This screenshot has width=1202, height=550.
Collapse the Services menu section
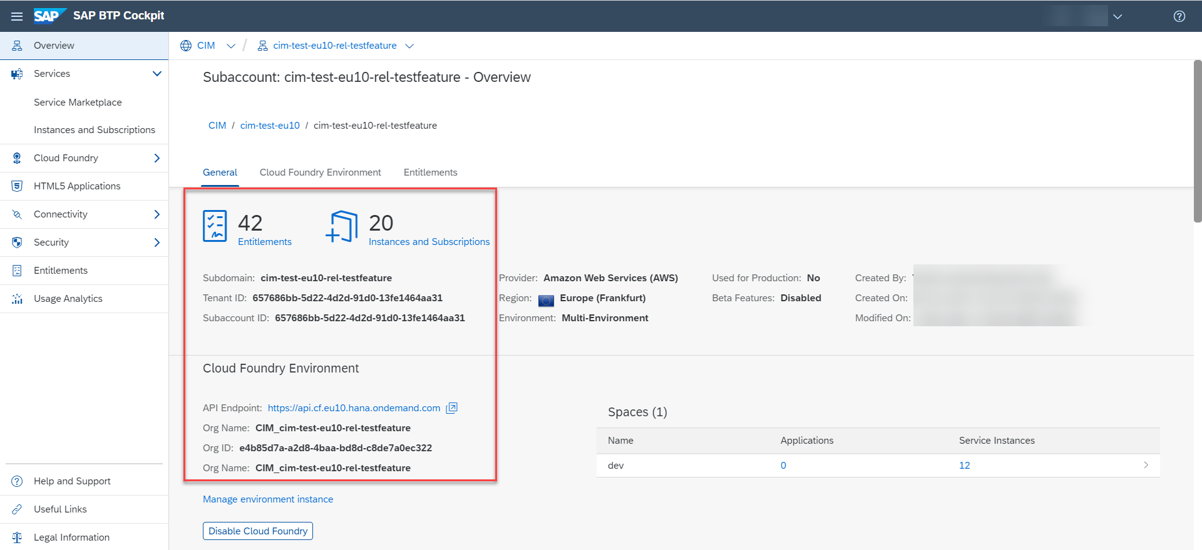(157, 74)
